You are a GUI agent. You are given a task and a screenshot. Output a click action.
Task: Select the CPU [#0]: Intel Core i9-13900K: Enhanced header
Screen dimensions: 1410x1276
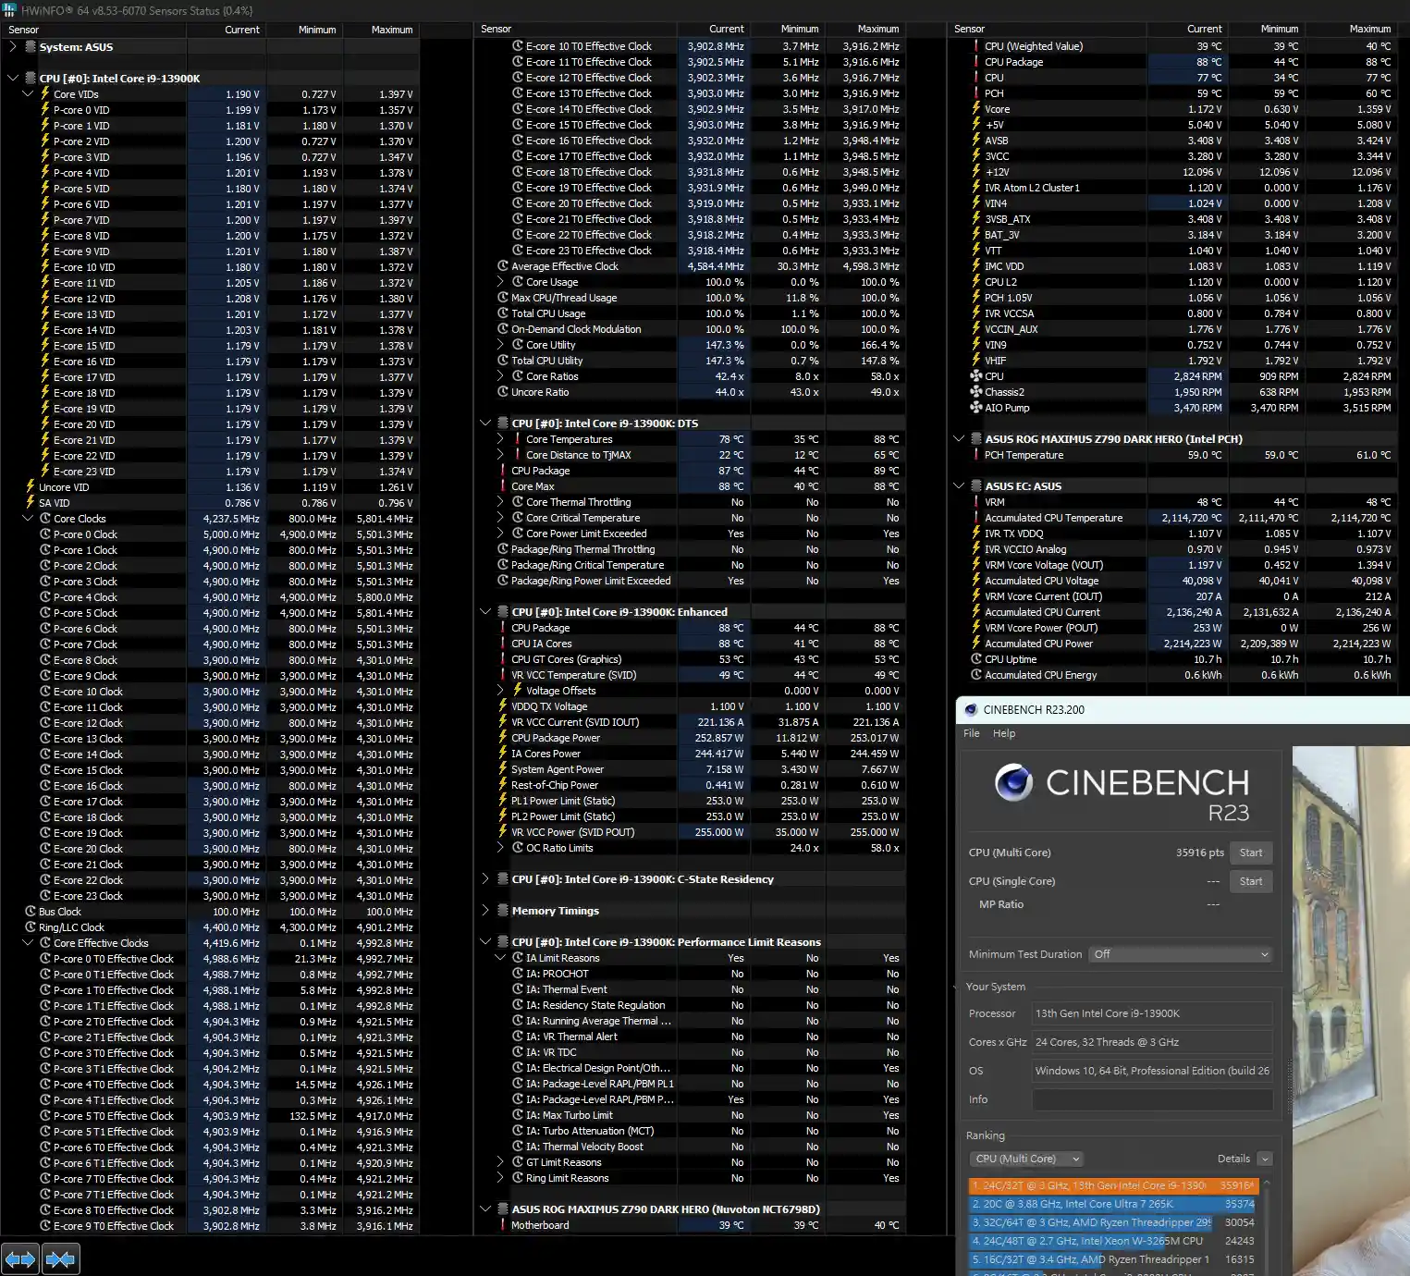pyautogui.click(x=619, y=612)
